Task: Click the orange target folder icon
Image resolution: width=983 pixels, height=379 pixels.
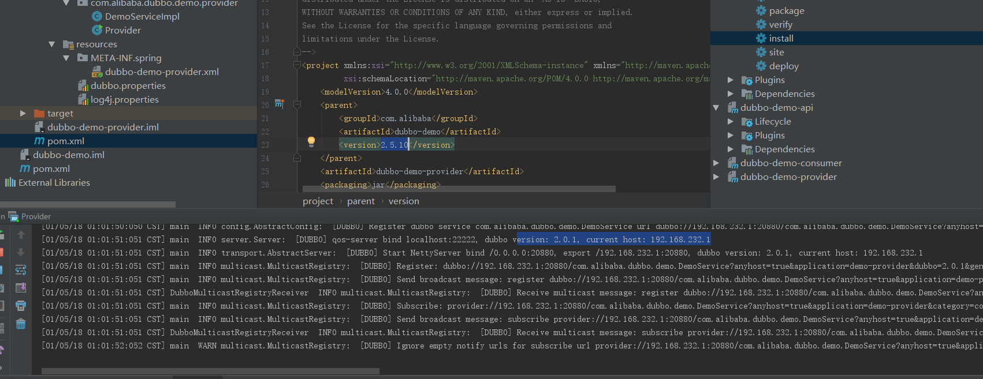Action: point(39,113)
